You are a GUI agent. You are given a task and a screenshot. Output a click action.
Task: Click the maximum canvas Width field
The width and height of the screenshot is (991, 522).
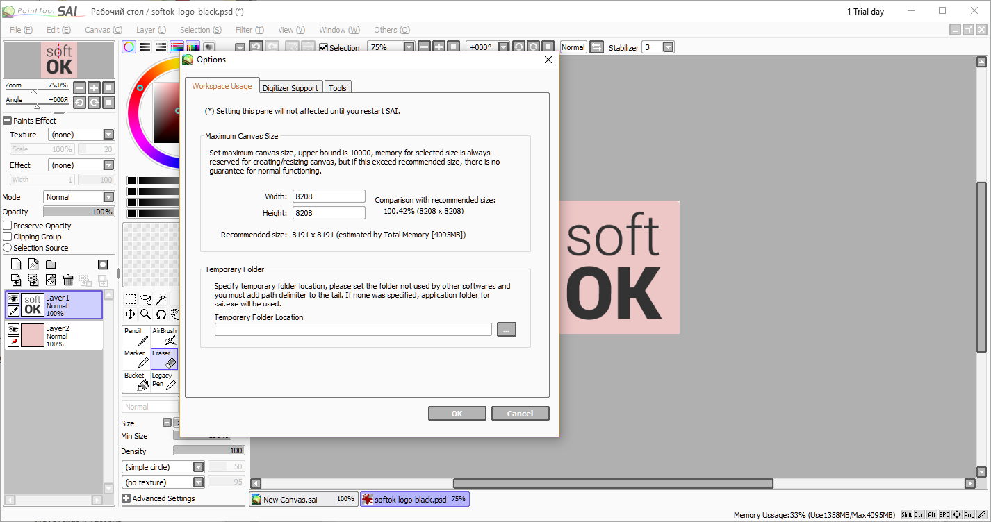click(329, 196)
